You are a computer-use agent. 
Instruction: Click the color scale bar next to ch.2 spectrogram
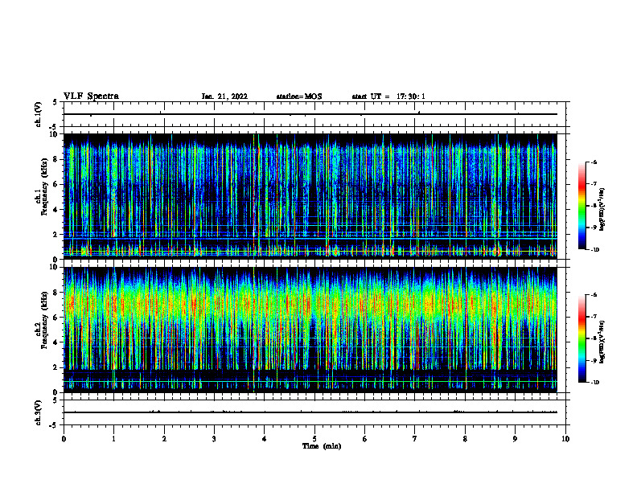pos(582,338)
